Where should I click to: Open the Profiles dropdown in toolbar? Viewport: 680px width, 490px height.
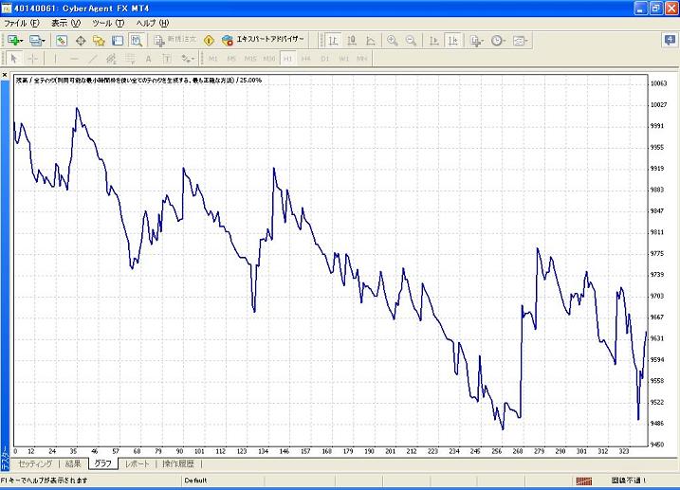(x=37, y=41)
